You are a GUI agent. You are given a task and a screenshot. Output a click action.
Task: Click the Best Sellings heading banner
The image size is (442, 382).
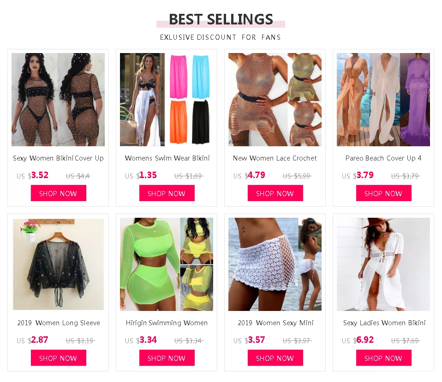pos(221,20)
